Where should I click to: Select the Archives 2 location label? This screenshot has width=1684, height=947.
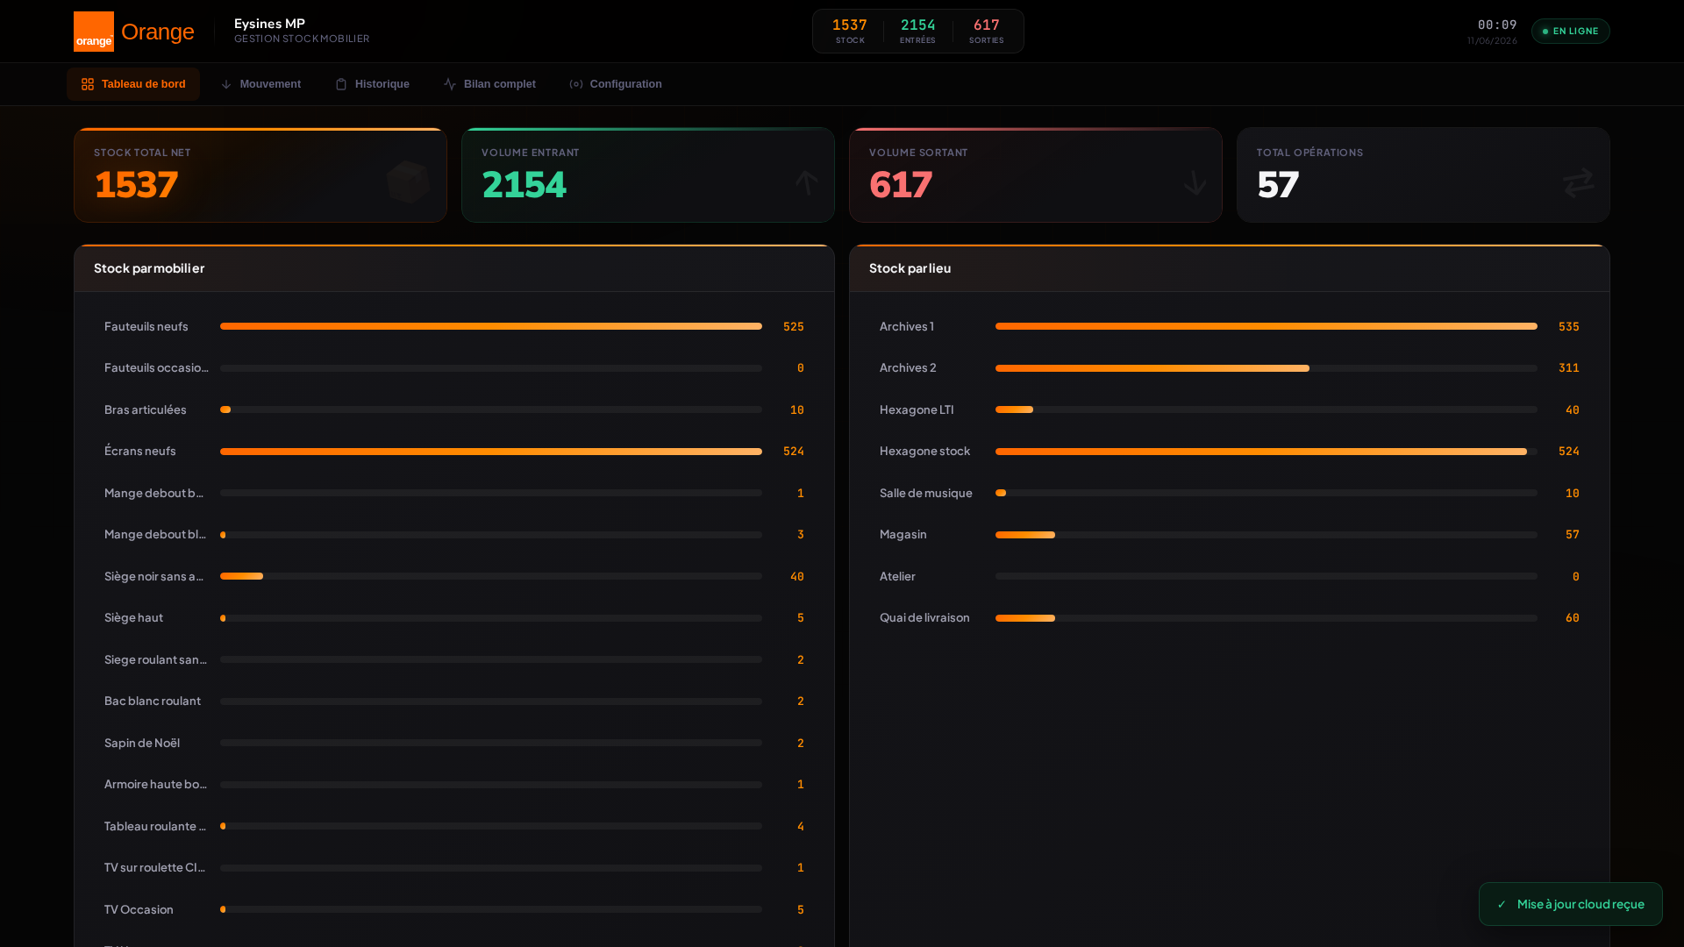908,367
